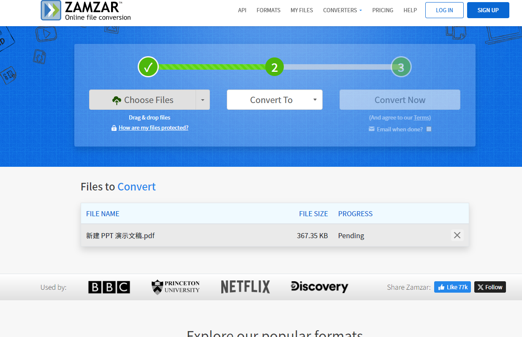Open the How are my files protected link

pyautogui.click(x=153, y=128)
